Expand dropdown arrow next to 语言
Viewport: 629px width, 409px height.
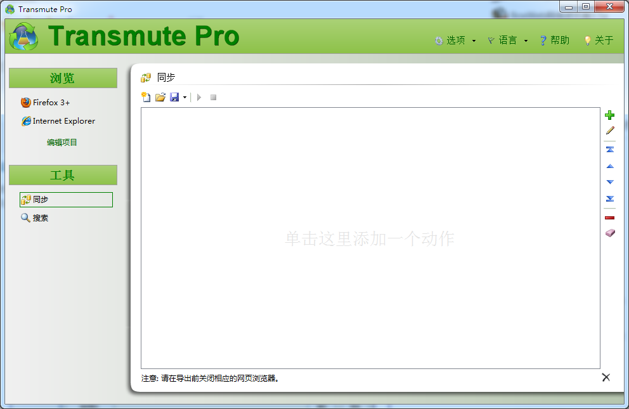tap(526, 41)
